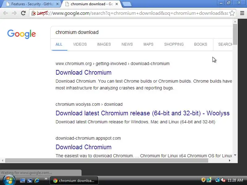Reload the page with the refresh icon

23,13
